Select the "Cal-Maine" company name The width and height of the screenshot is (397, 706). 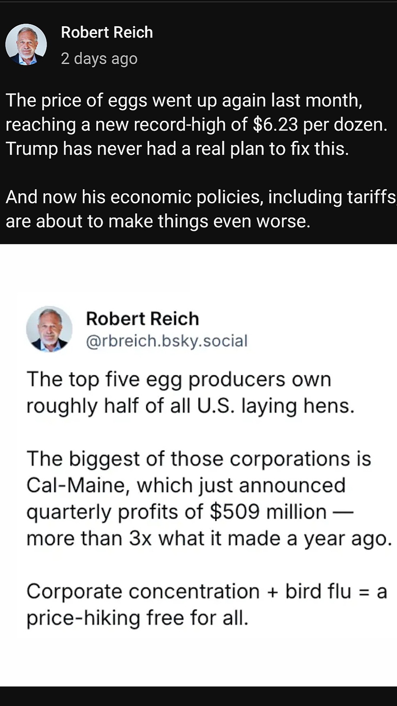tap(76, 485)
